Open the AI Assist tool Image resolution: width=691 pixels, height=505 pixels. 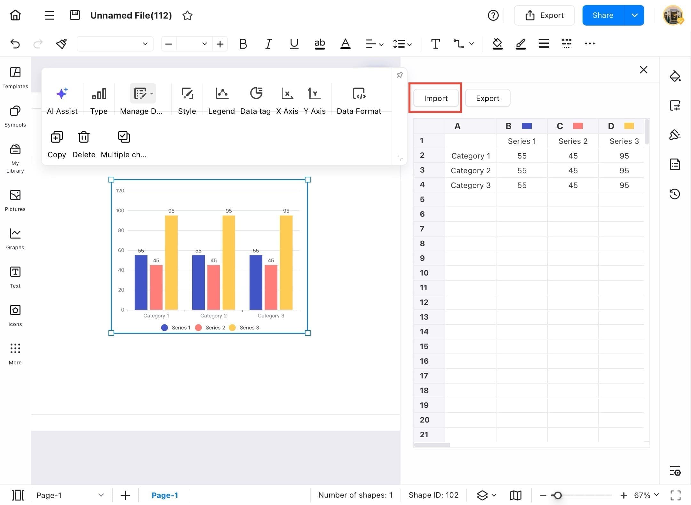(62, 99)
